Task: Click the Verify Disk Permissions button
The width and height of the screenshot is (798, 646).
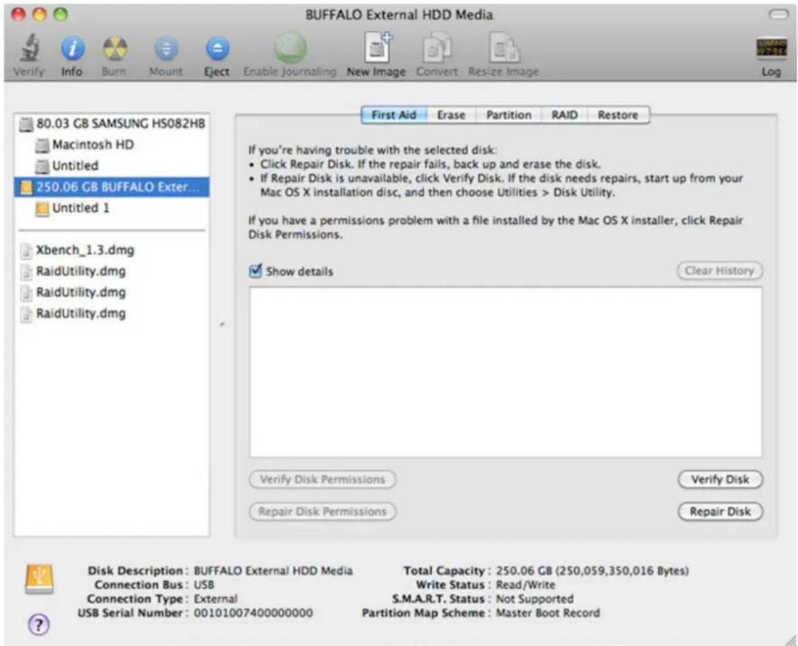Action: pos(322,480)
